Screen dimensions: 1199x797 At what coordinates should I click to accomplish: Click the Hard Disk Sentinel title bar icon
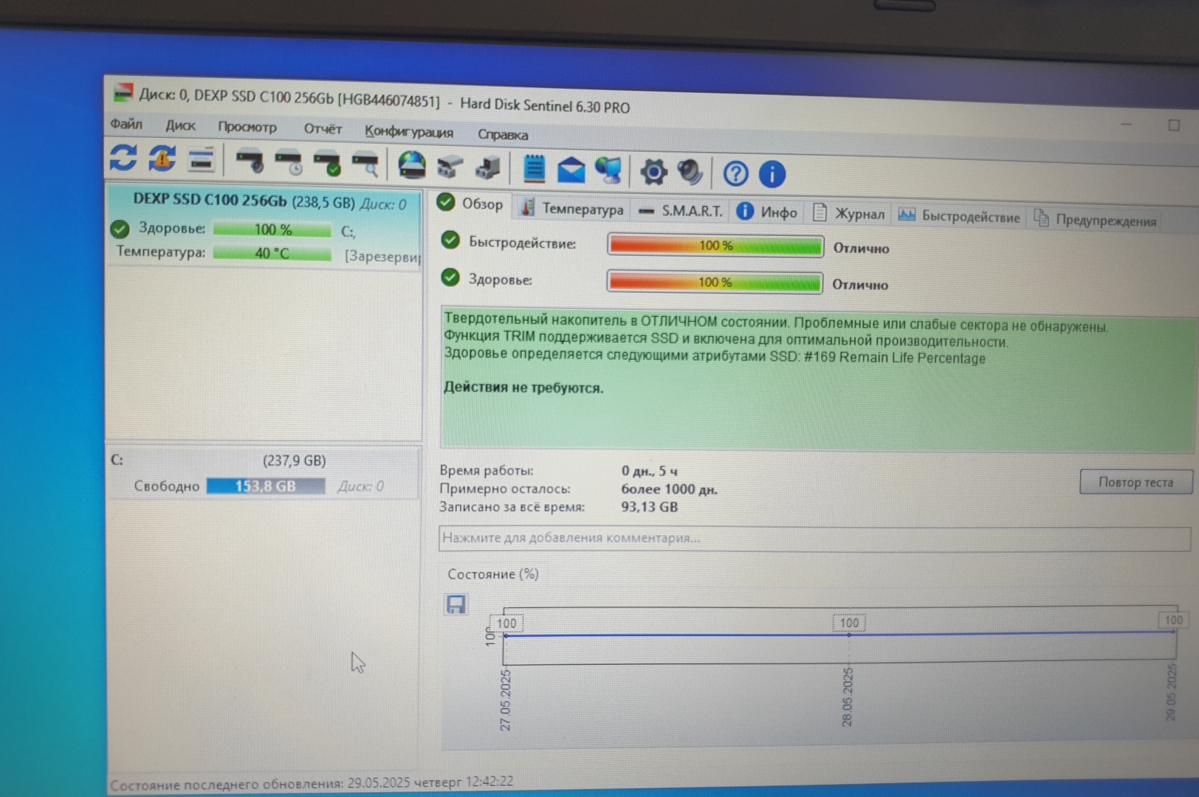(x=123, y=93)
